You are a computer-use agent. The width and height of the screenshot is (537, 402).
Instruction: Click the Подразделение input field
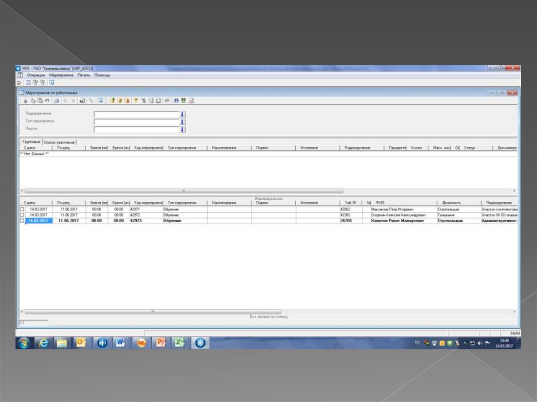(x=136, y=114)
